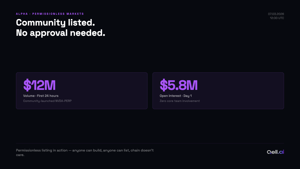Click the Q symbol in the logo
This screenshot has width=300, height=169.
tap(269, 152)
